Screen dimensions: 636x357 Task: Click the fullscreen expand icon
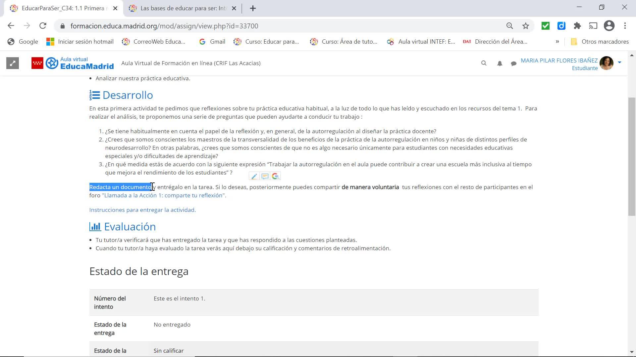(13, 63)
